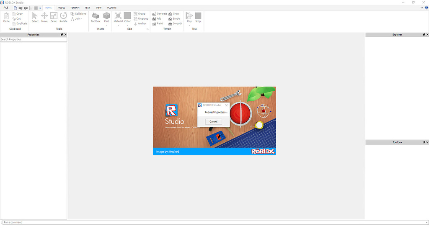Click the Add terrain tool
Screen dimensions: 429x231
click(x=157, y=18)
